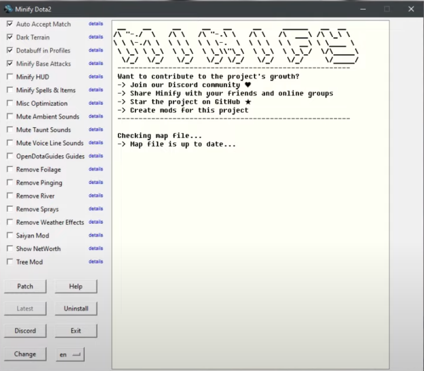View details for Dotabuff in Profiles
Viewport: 424px width, 371px height.
pyautogui.click(x=96, y=50)
